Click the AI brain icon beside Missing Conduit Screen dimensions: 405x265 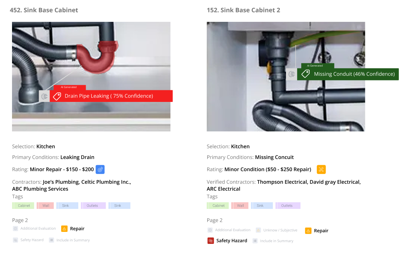tap(292, 74)
